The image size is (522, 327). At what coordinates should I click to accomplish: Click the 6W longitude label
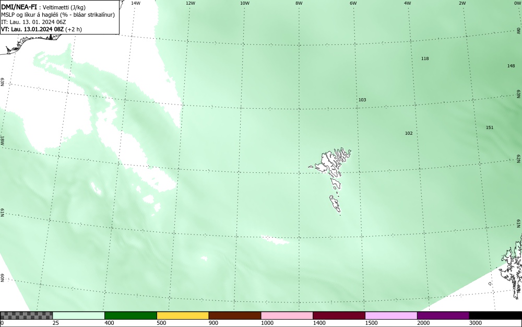[353, 3]
